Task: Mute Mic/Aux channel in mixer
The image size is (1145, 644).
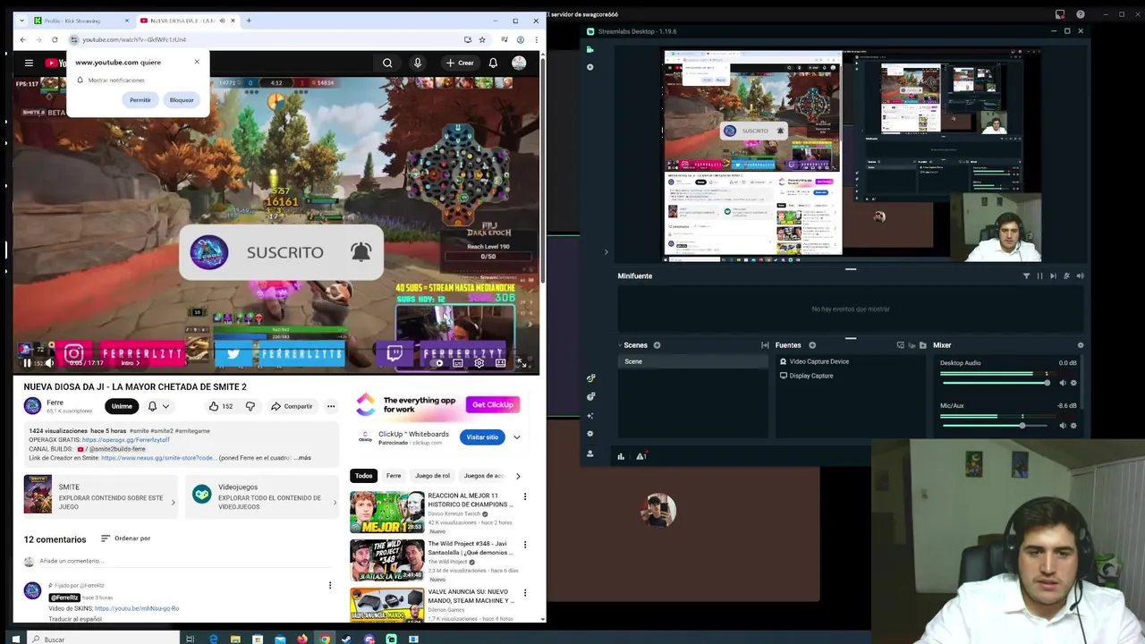Action: pos(1063,426)
